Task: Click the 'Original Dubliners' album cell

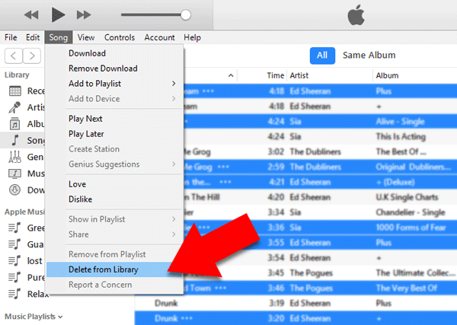Action: click(x=414, y=167)
